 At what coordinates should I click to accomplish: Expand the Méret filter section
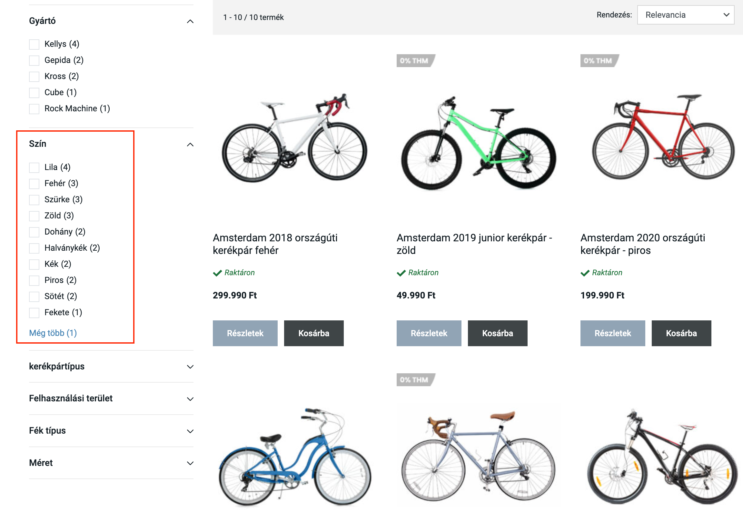pyautogui.click(x=190, y=463)
